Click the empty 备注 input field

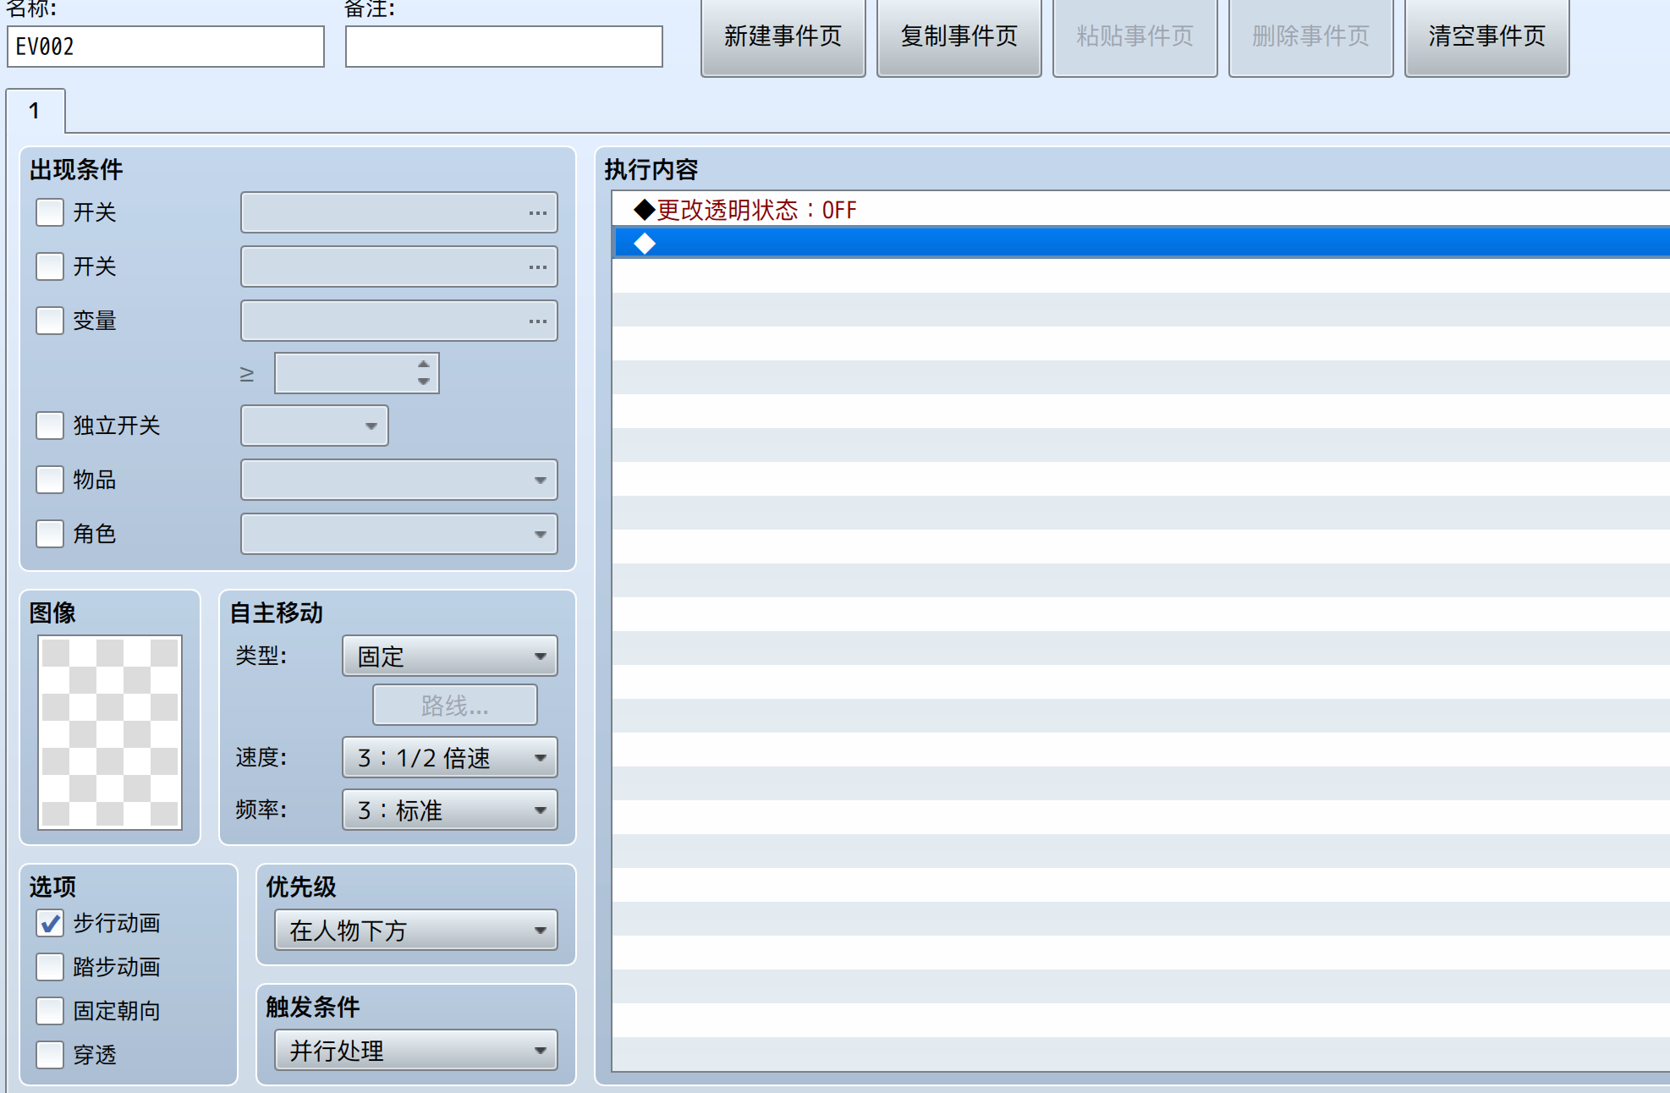tap(504, 47)
